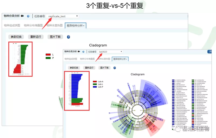Viewport: 216px width, 138px height.
Task: Switch to 物种分布堆叠图 tab in replicate_test window
Action: coord(33,25)
